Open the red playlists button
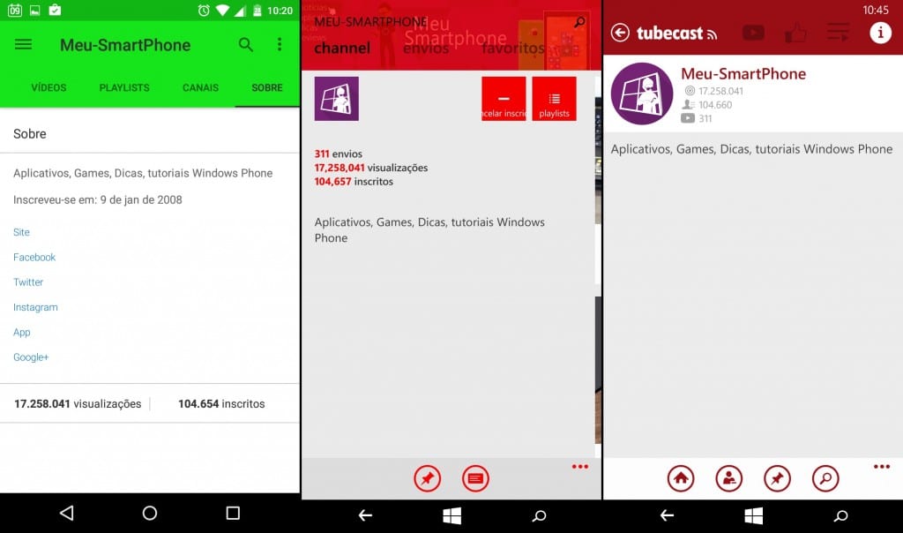The height and width of the screenshot is (533, 903). tap(554, 99)
